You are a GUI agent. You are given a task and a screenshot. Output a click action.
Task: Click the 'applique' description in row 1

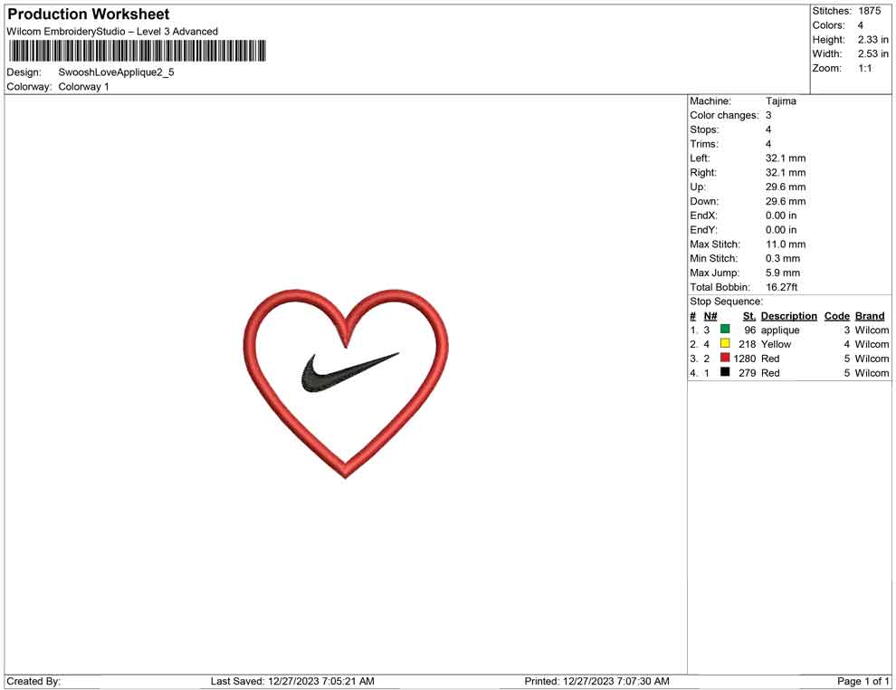(x=780, y=331)
